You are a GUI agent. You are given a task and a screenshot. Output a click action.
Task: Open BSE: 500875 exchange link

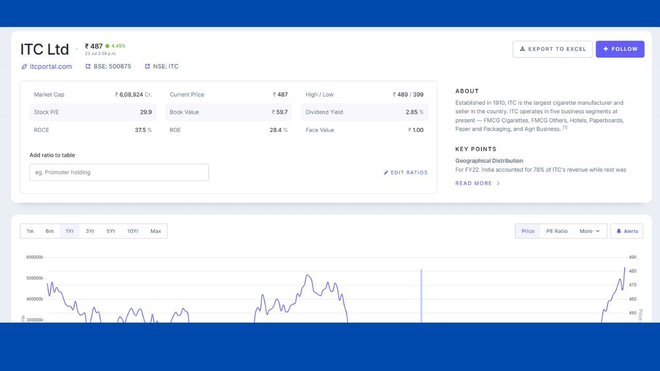click(108, 66)
